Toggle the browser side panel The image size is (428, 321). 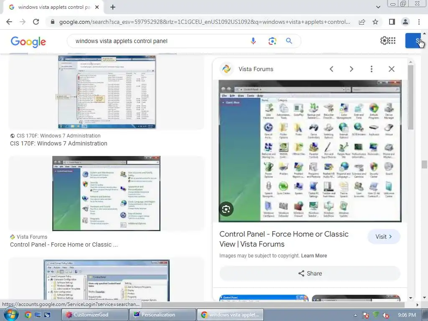(392, 22)
